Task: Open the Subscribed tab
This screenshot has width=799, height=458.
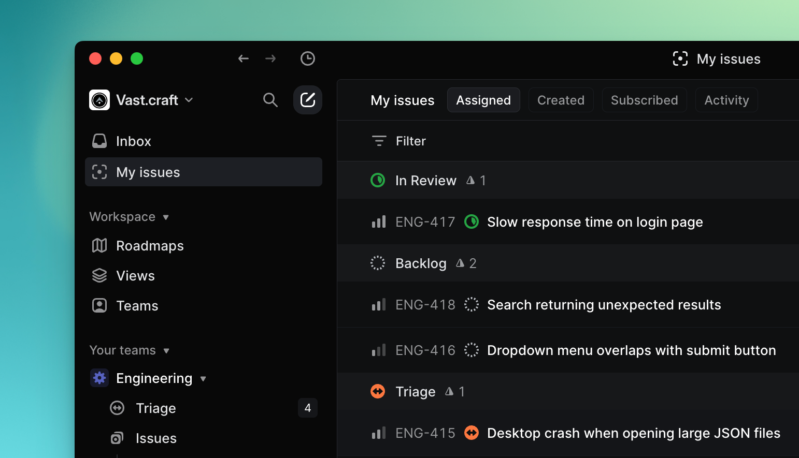Action: (644, 100)
